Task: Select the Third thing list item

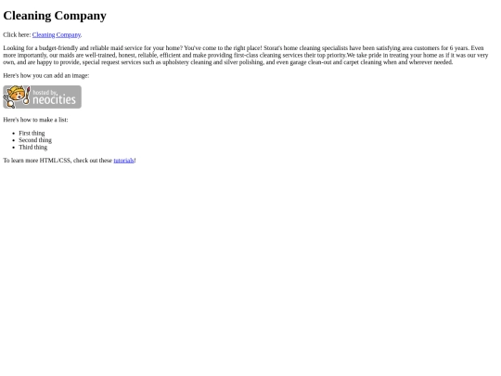Action: pyautogui.click(x=32, y=147)
